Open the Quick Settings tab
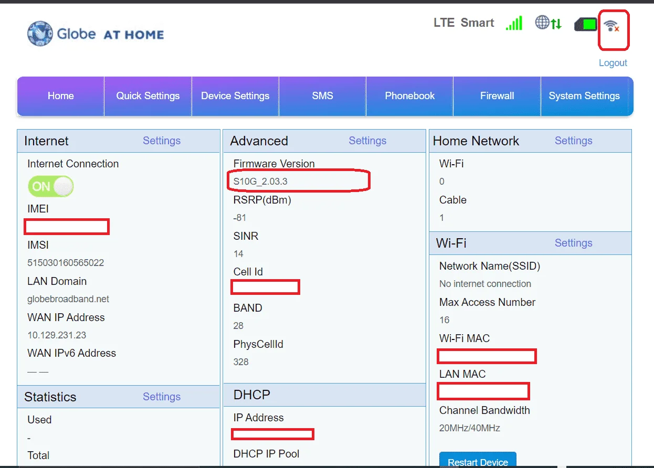 [x=148, y=96]
